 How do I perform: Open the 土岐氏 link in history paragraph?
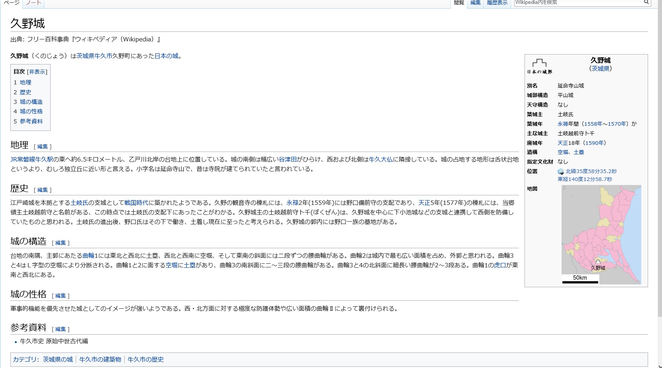coord(79,203)
